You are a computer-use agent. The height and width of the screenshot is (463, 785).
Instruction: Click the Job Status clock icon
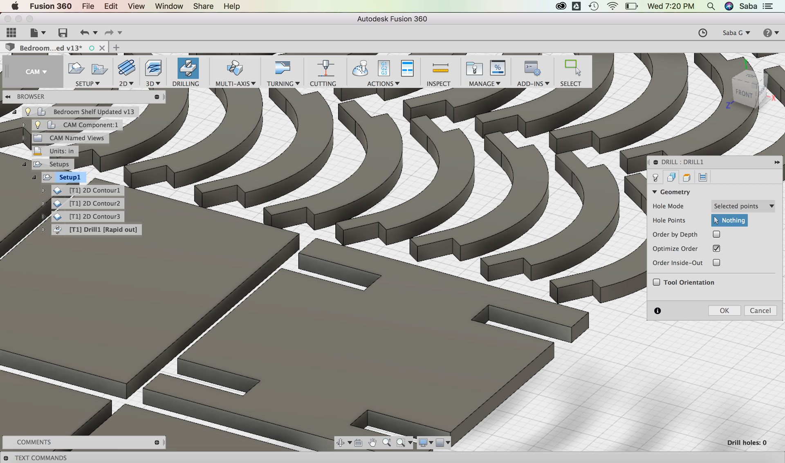pyautogui.click(x=702, y=33)
